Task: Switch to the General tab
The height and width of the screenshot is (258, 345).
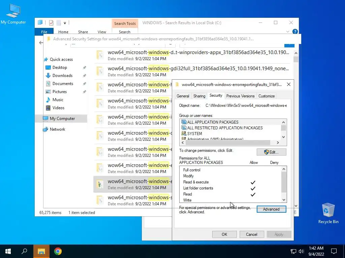Action: 183,96
